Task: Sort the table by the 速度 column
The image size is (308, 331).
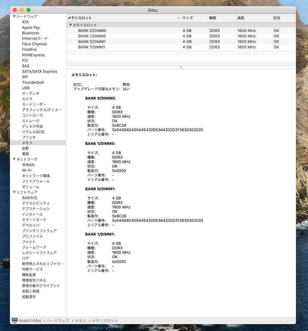Action: (x=241, y=18)
